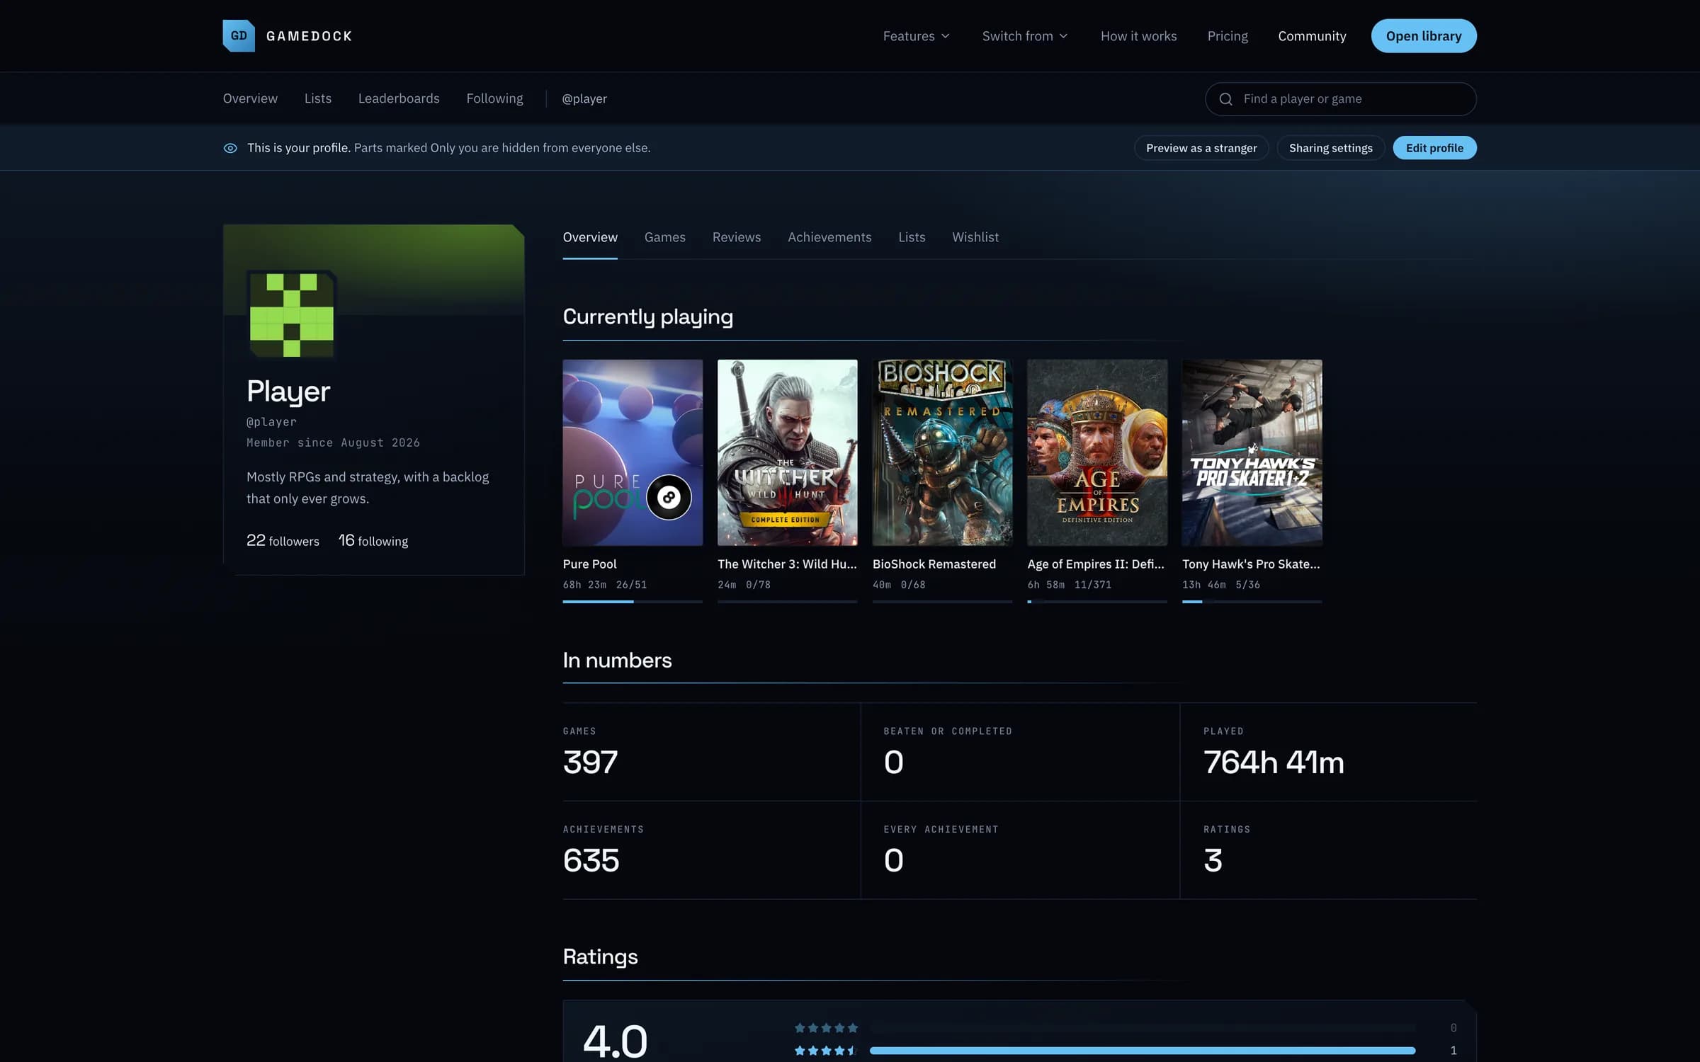Open The Witcher 3 cover art
The width and height of the screenshot is (1700, 1062).
point(787,452)
